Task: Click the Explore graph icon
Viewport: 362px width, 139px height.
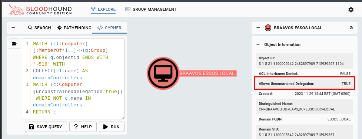Action: tap(93, 9)
